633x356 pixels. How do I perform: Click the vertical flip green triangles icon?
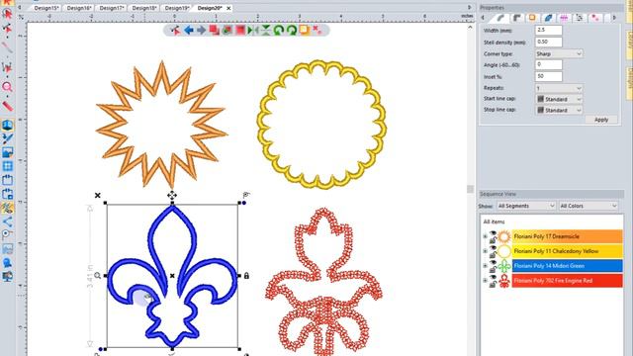pos(266,31)
